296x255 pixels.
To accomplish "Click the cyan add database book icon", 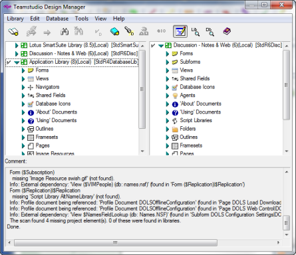I will pos(114,31).
